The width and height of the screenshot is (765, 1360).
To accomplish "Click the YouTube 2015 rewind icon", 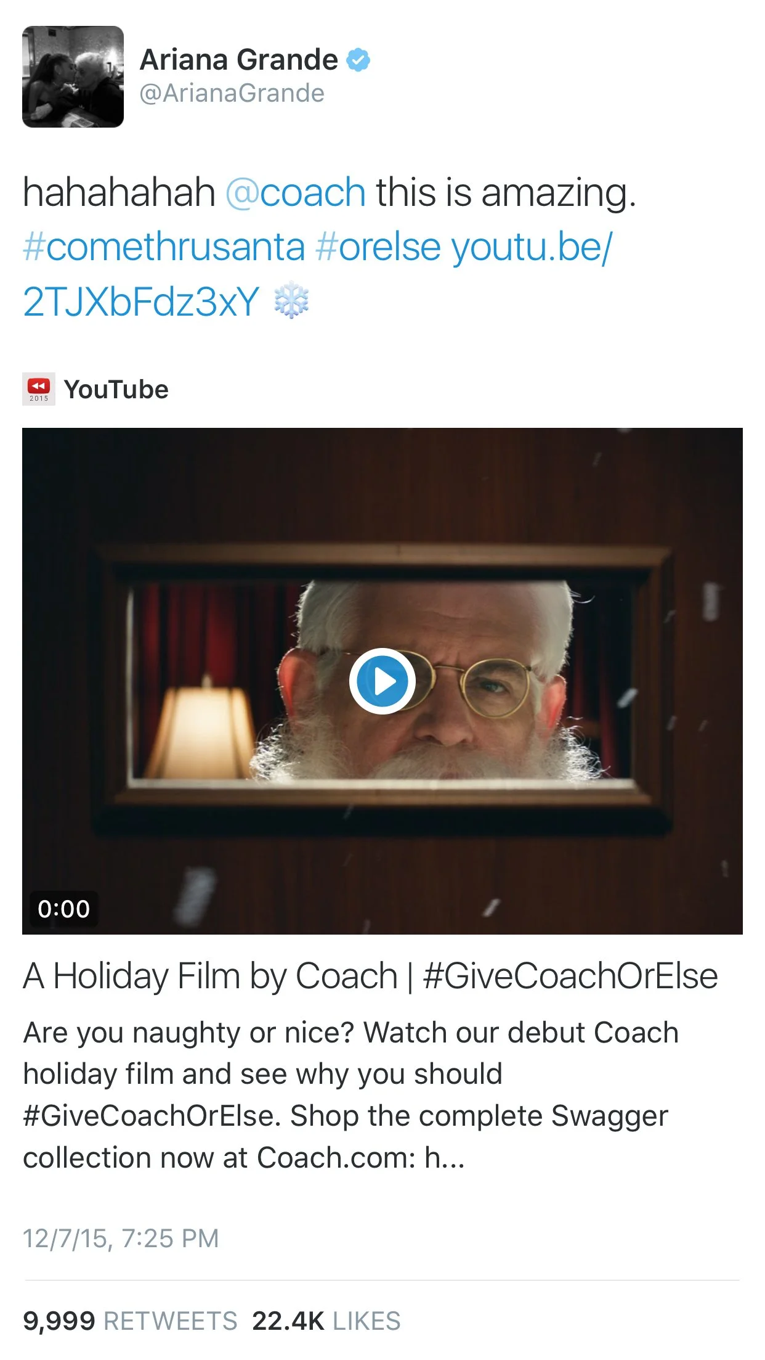I will coord(39,389).
